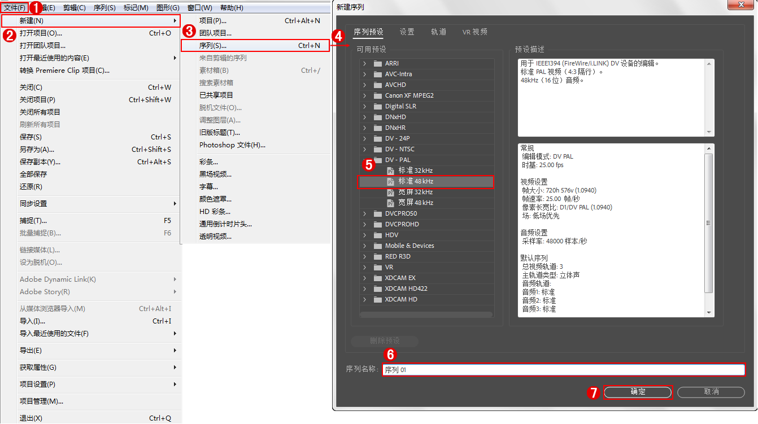This screenshot has height=424, width=758.
Task: Click the DV - 24P folder icon
Action: coord(377,138)
